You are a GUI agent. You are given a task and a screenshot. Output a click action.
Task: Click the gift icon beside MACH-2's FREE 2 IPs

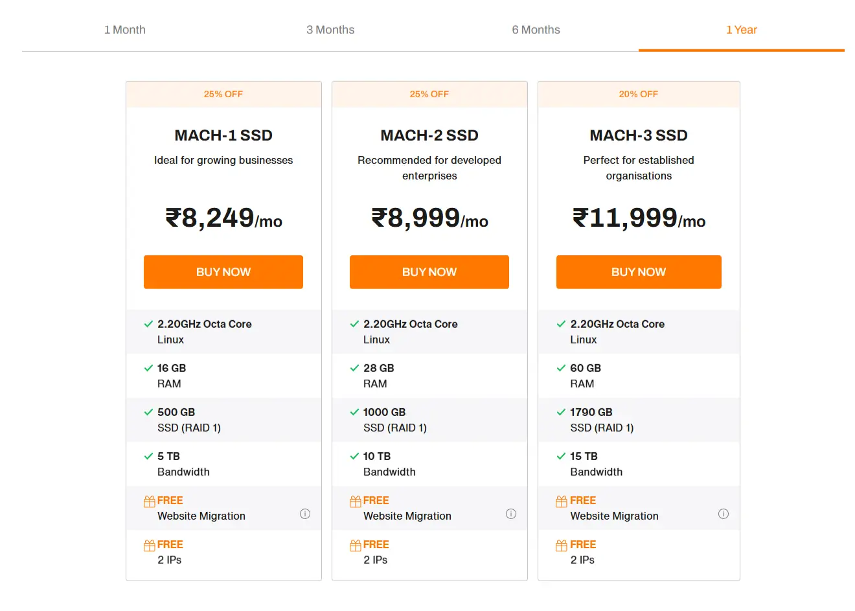354,544
